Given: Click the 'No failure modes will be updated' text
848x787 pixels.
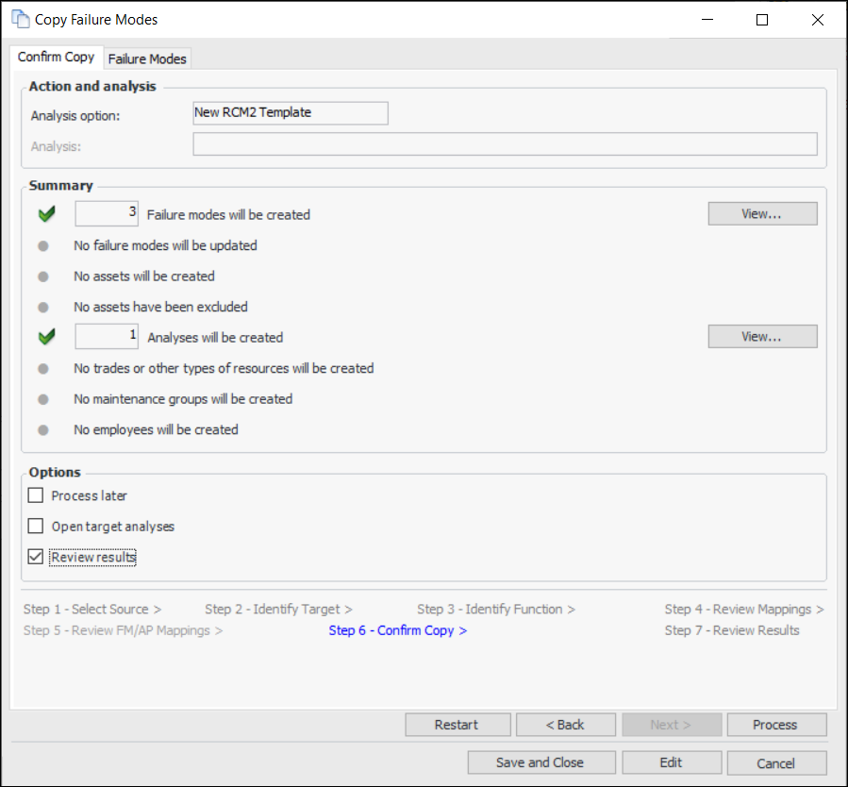Looking at the screenshot, I should point(165,245).
